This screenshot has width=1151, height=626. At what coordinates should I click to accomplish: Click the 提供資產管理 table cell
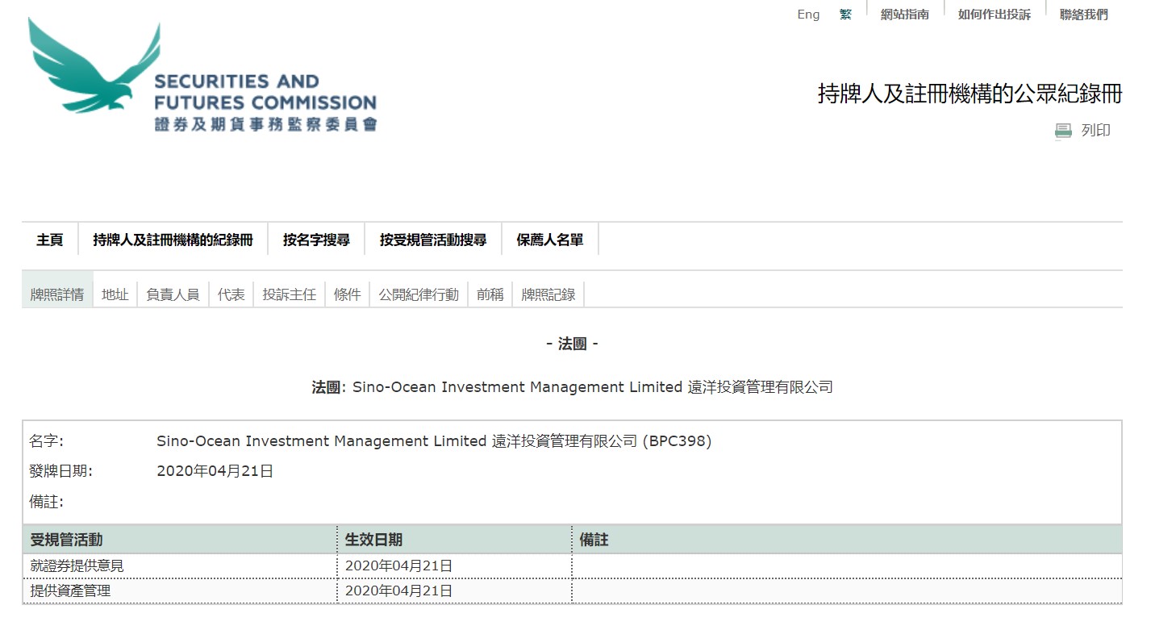(180, 591)
